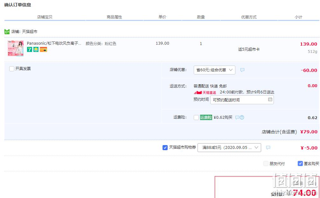Expand the 省60元:组合优惠 dropdown
Image resolution: width=320 pixels, height=198 pixels.
coord(214,70)
